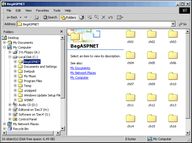This screenshot has height=143, width=192.
Task: Collapse the Local Disk (C:) node
Action: 10,57
